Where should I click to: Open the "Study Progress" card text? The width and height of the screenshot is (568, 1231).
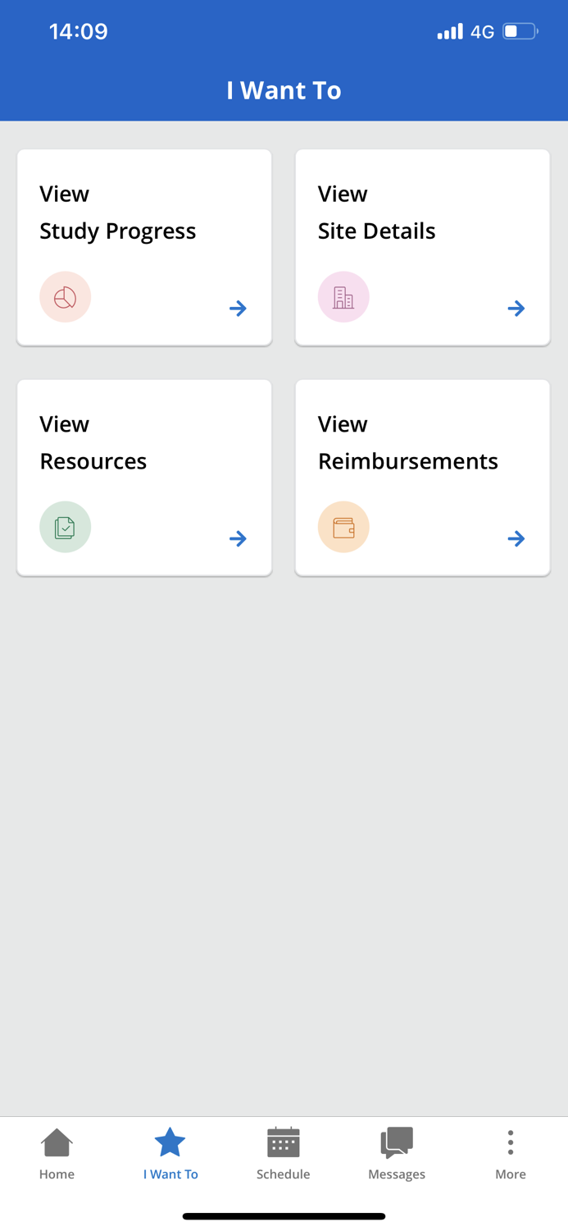click(118, 231)
